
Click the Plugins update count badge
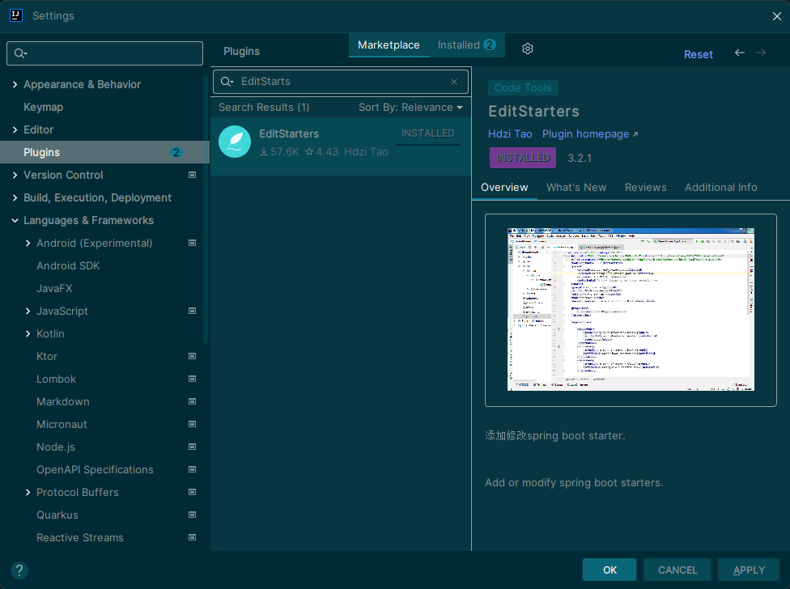click(176, 152)
